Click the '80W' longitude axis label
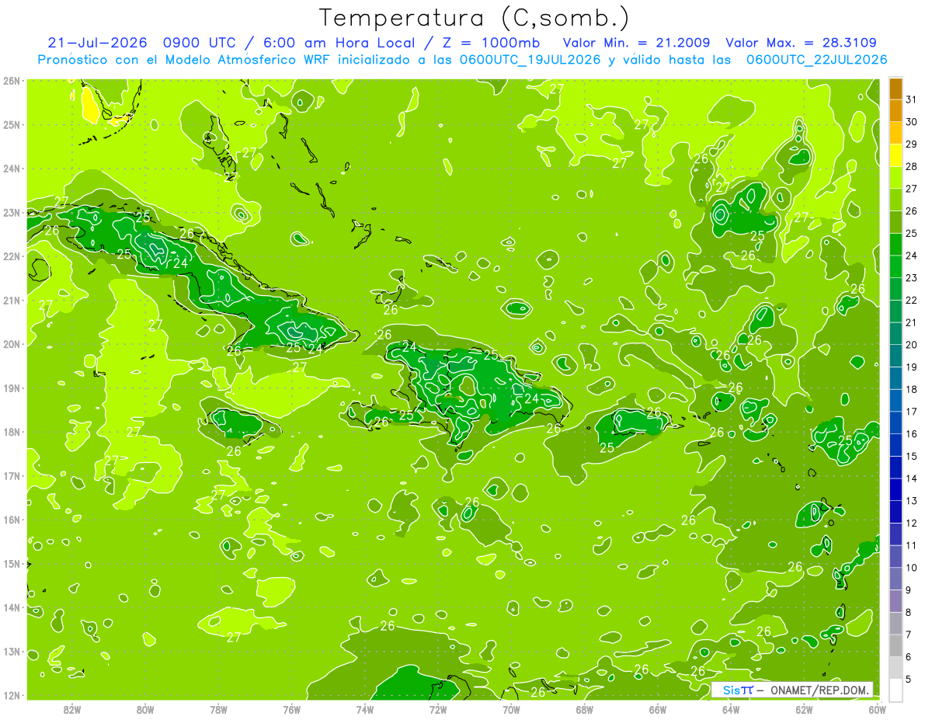 [145, 710]
